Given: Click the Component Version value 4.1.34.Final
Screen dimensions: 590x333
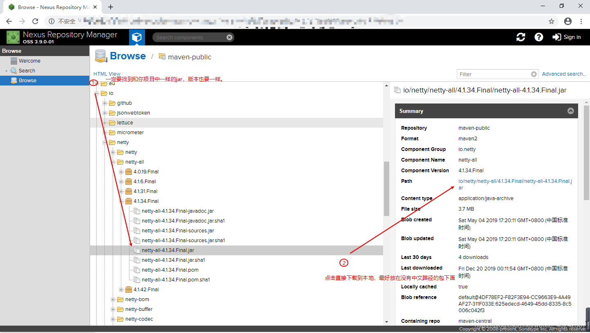Looking at the screenshot, I should pos(471,171).
